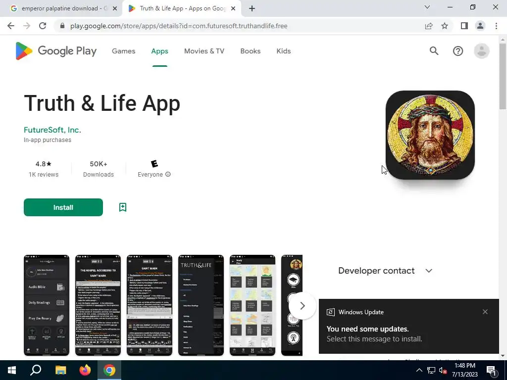Show hidden system tray icons
This screenshot has width=507, height=380.
[x=419, y=370]
